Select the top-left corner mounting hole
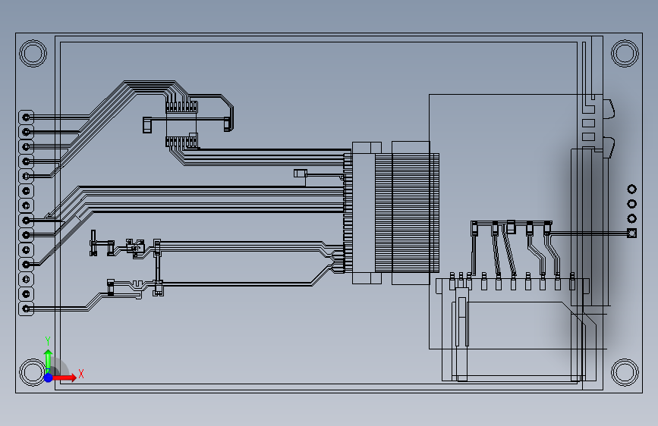The image size is (658, 426). (33, 53)
